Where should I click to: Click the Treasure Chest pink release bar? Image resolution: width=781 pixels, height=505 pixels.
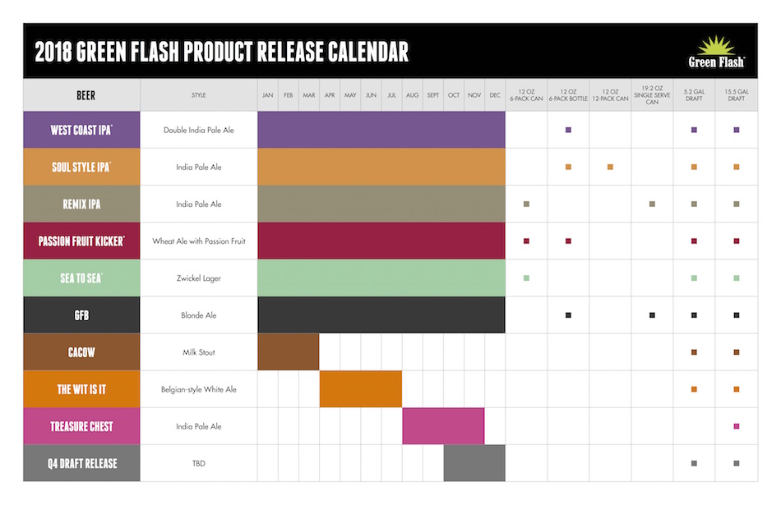point(443,426)
